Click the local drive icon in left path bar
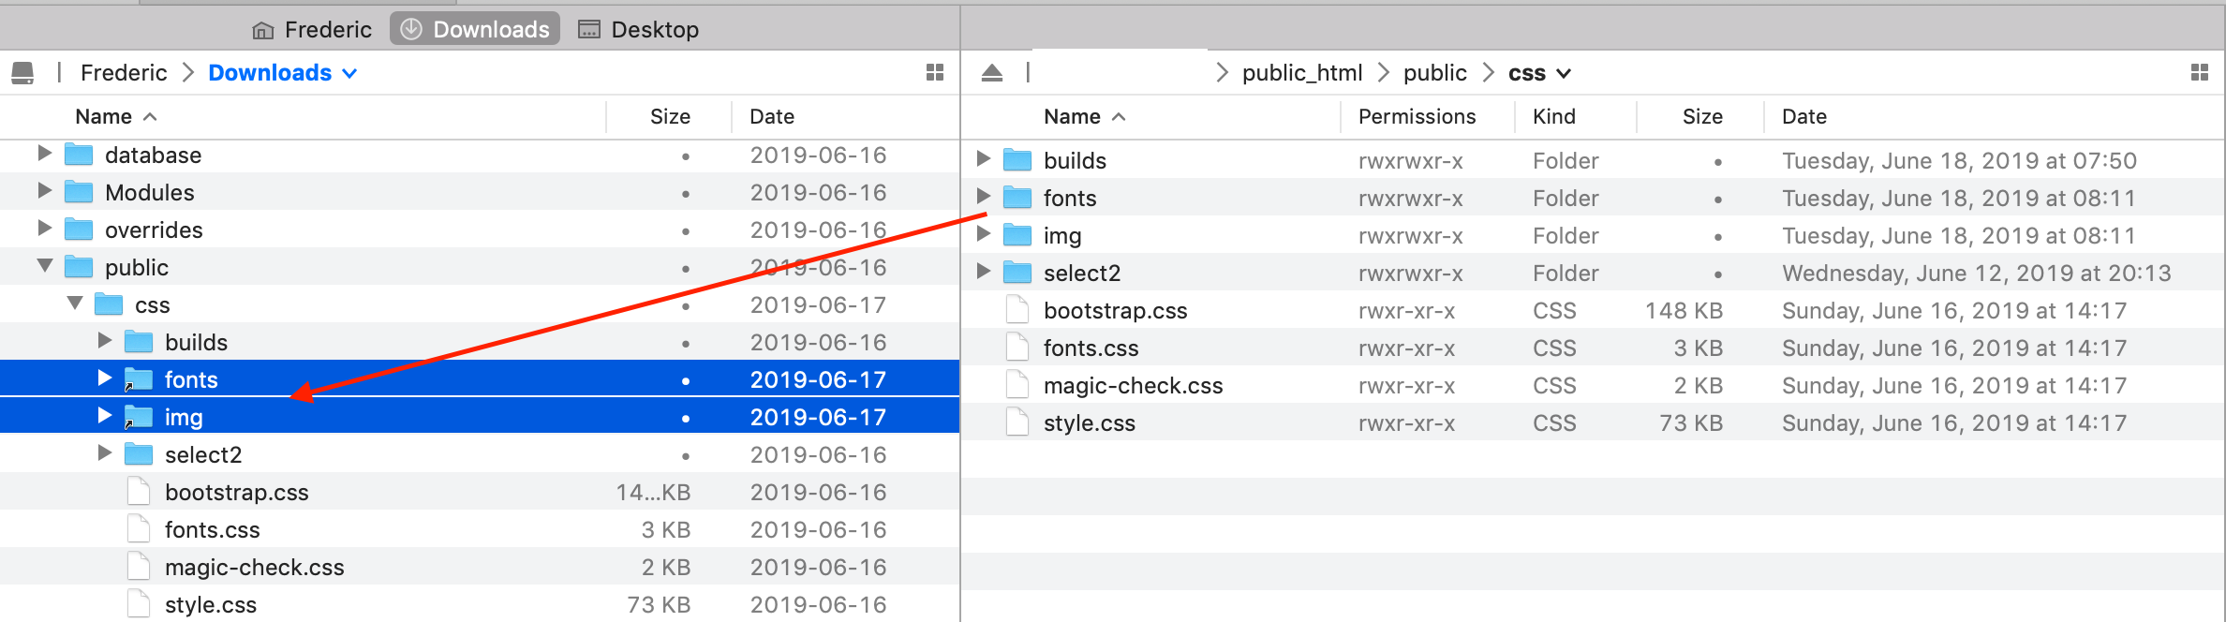 pos(22,73)
